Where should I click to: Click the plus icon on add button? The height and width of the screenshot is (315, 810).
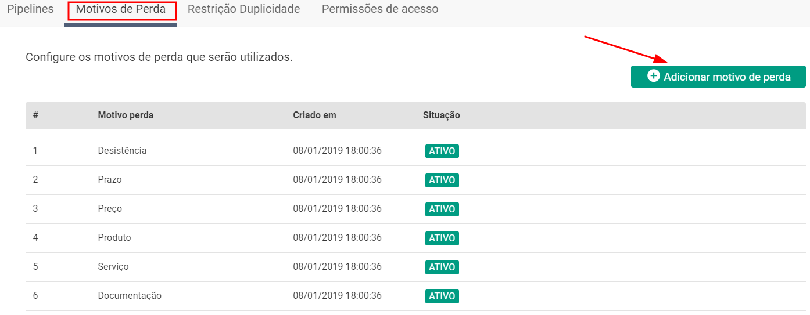coord(654,76)
